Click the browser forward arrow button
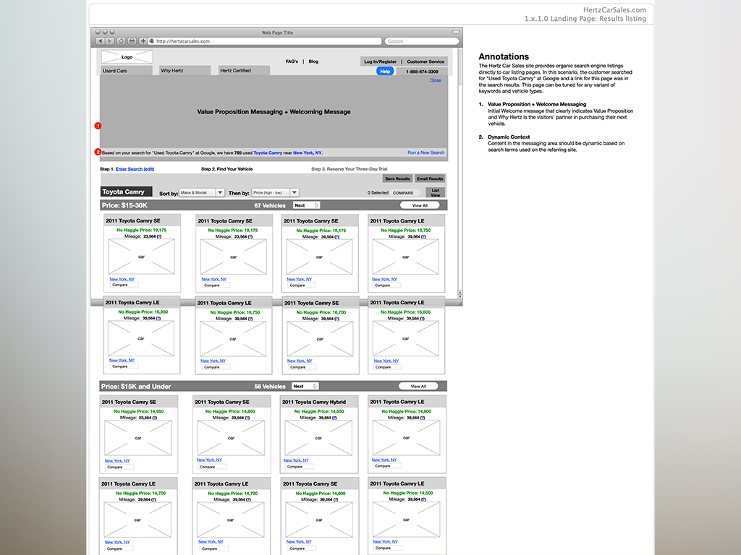741x555 pixels. [x=109, y=41]
